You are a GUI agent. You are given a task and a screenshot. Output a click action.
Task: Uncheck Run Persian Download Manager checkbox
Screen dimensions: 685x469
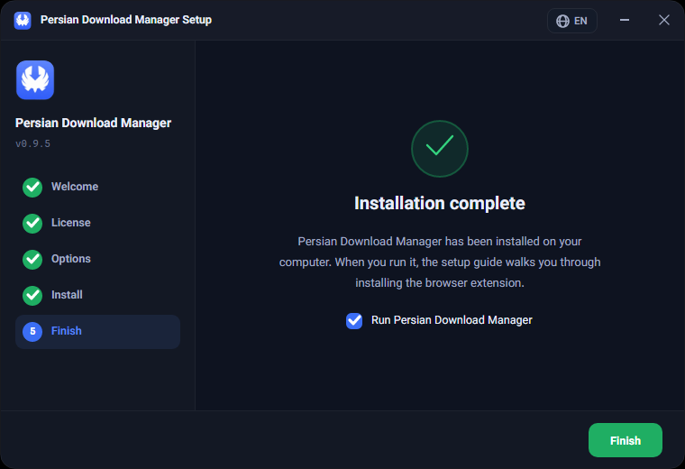[x=354, y=320]
